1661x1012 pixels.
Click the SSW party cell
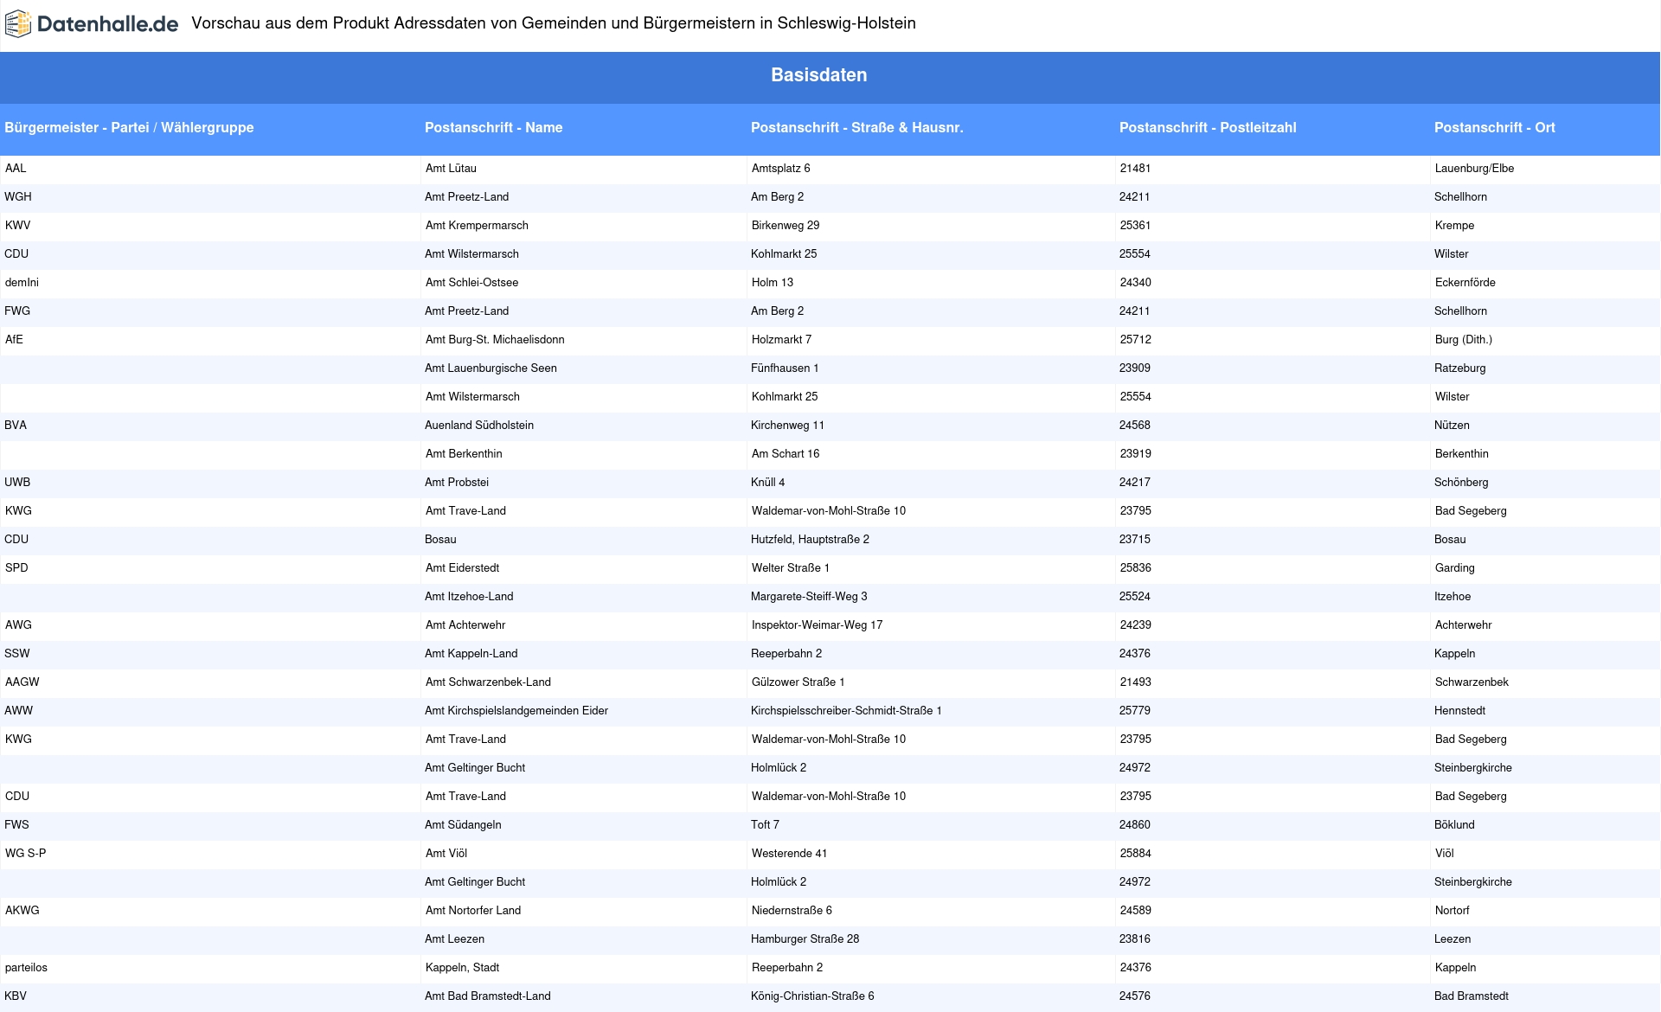pos(17,654)
